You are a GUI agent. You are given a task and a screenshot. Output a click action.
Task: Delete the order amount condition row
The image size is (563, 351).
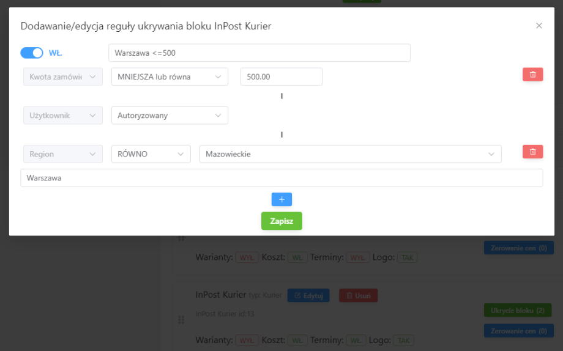pos(532,75)
